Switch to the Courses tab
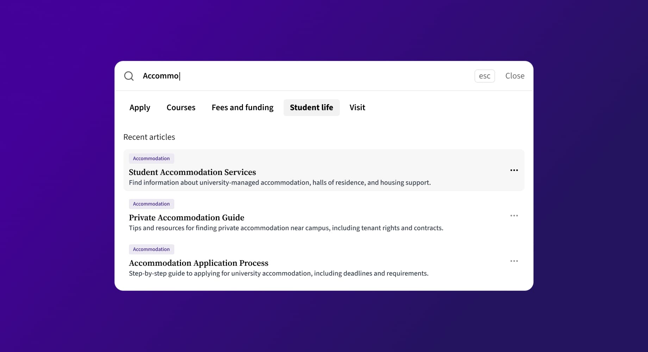The height and width of the screenshot is (352, 648). [x=181, y=108]
